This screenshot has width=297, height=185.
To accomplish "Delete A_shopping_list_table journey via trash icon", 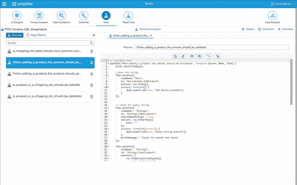I will click(x=91, y=51).
